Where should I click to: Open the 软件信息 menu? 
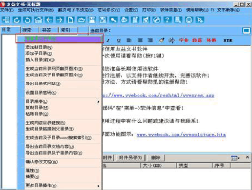pyautogui.click(x=171, y=10)
